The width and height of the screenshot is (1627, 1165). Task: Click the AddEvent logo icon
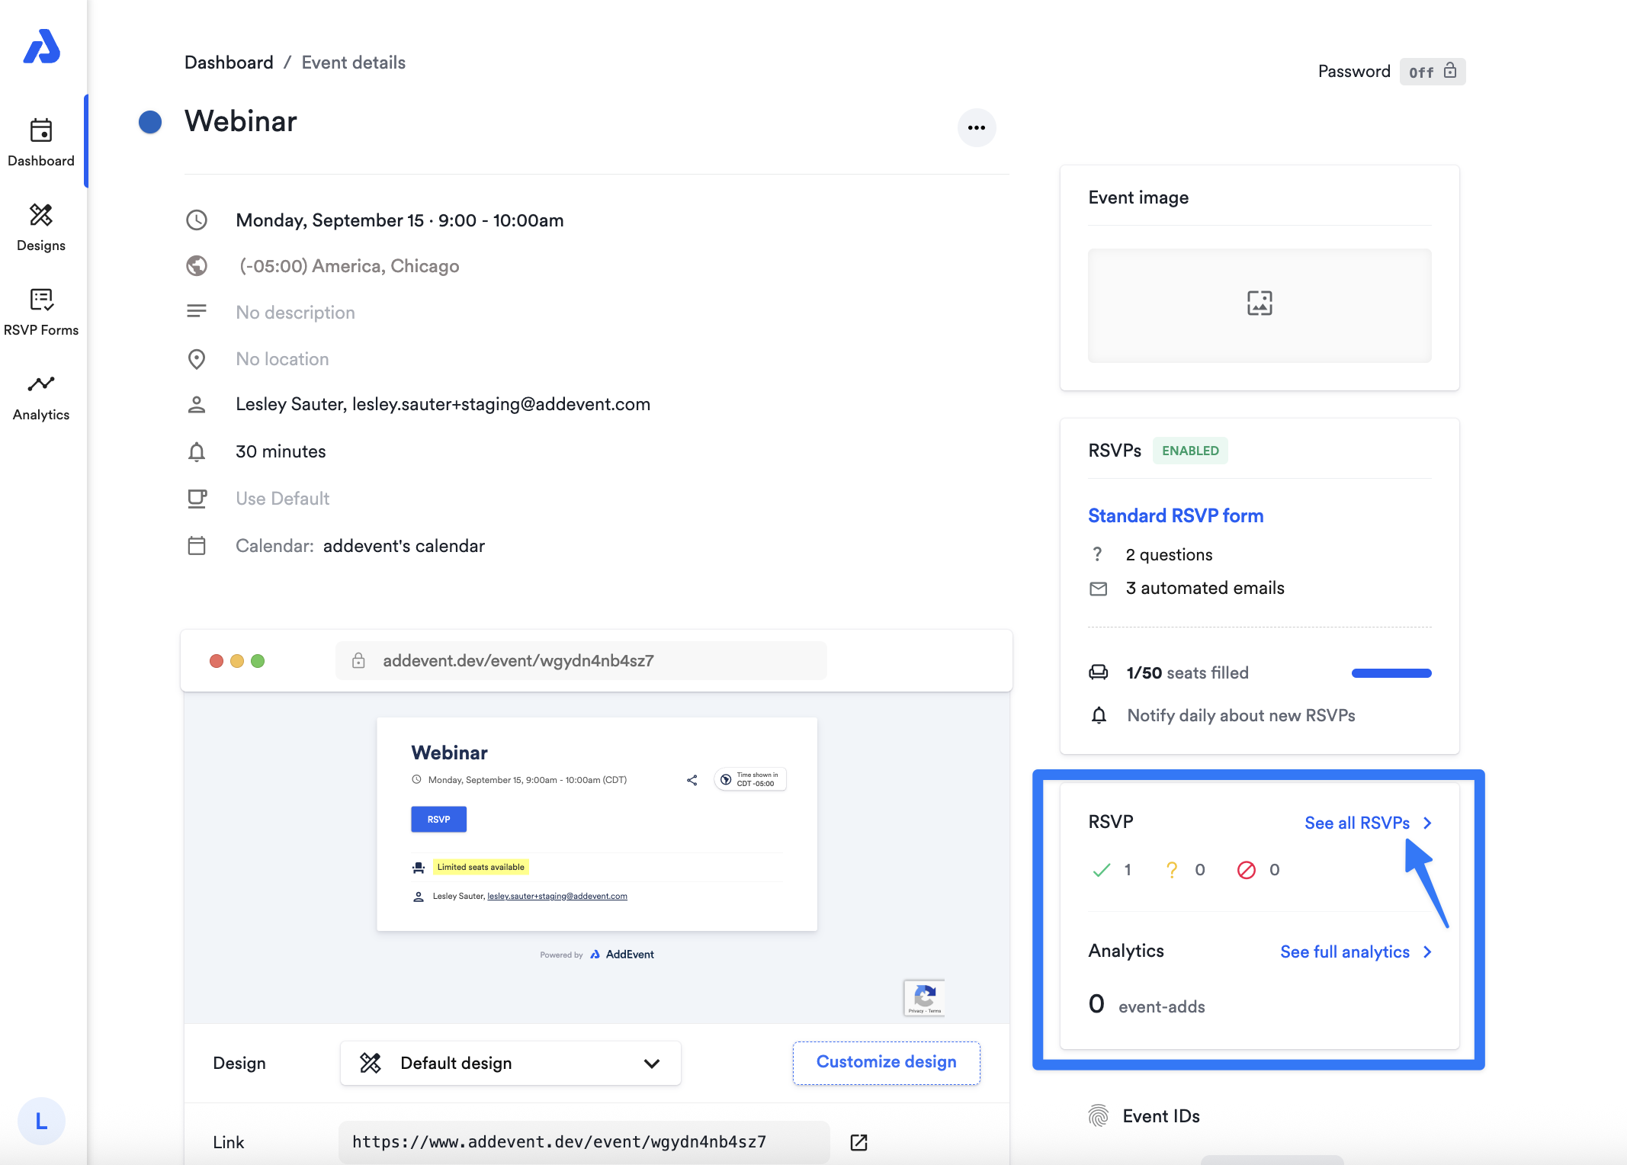[x=41, y=47]
